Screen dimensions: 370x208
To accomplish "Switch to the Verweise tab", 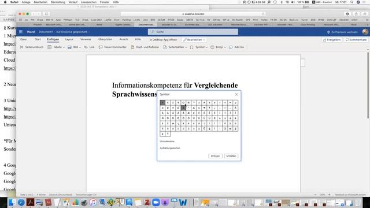I will tap(86, 39).
